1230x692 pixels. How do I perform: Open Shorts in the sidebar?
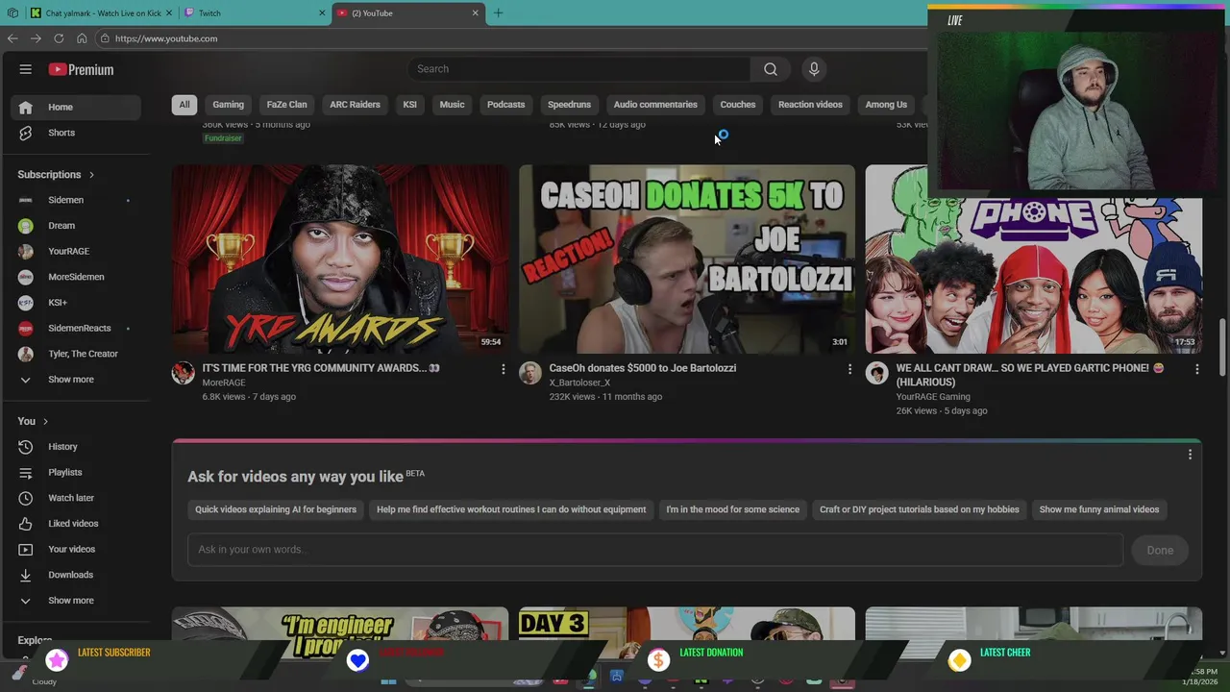pyautogui.click(x=76, y=133)
